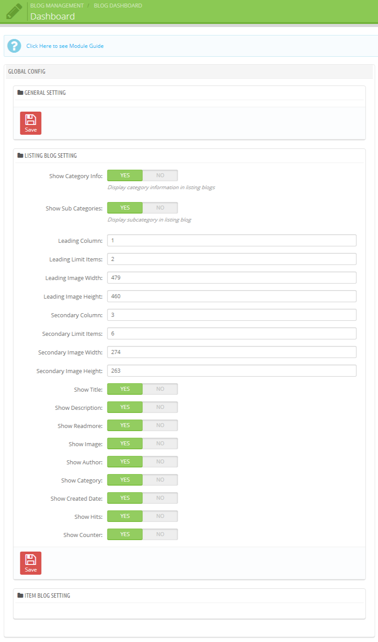Screen dimensions: 378x642
Task: Save the General Setting section
Action: (x=31, y=123)
